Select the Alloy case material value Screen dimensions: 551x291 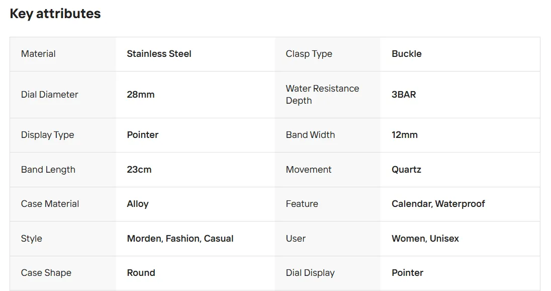pyautogui.click(x=137, y=204)
